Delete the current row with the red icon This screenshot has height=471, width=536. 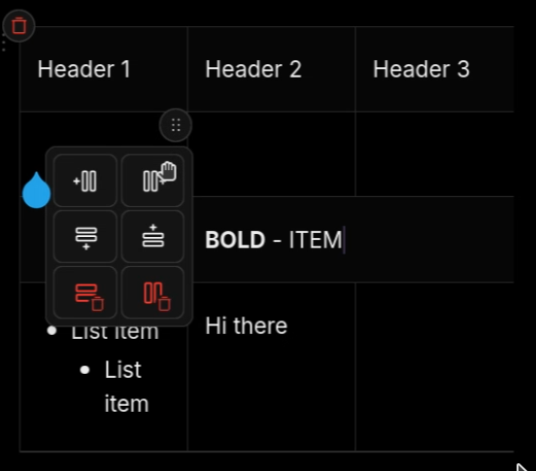click(85, 293)
